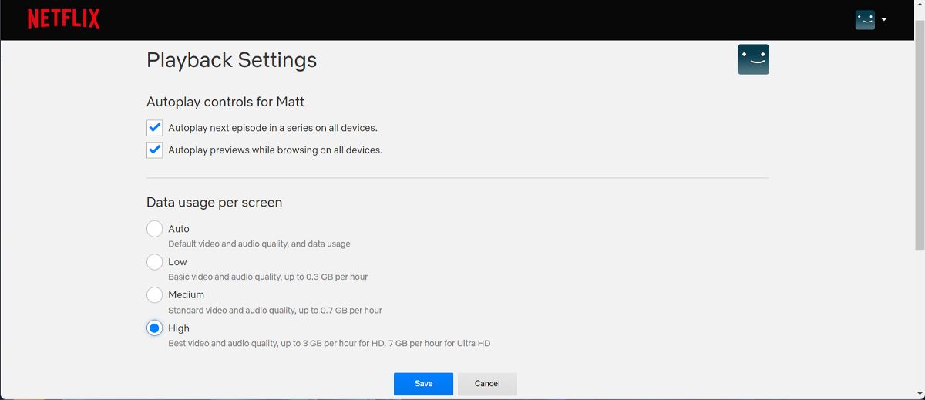Click the 'Autoplay next episode in a series' label
The width and height of the screenshot is (925, 400).
click(x=273, y=128)
